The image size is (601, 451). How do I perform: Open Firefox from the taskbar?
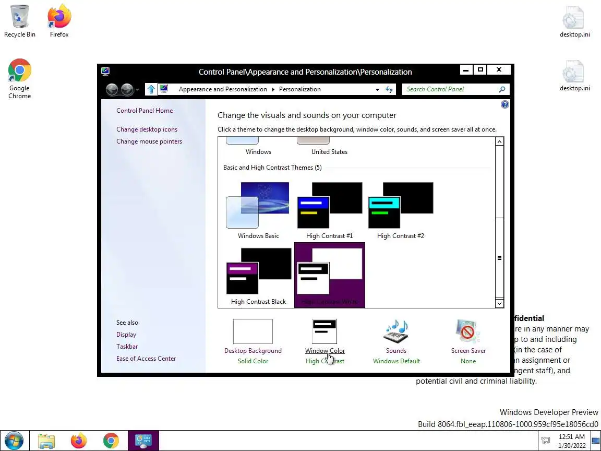click(x=79, y=441)
